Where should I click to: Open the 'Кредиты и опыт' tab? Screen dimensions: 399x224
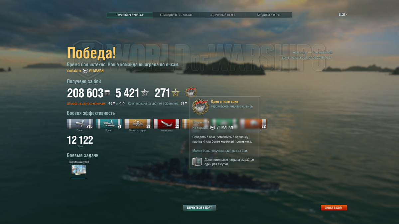coord(269,15)
